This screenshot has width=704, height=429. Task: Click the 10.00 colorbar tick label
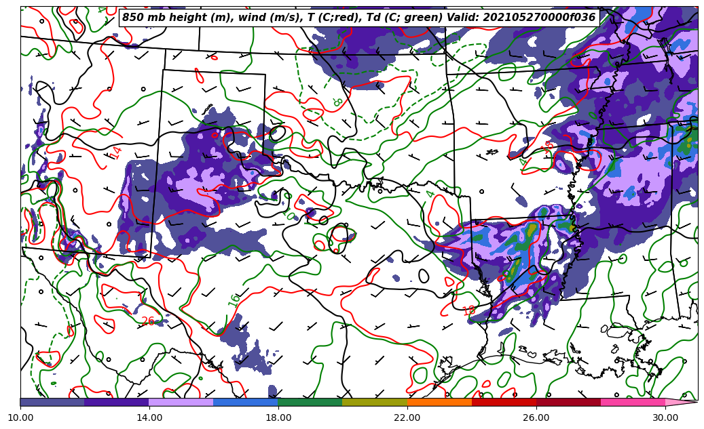(x=20, y=417)
